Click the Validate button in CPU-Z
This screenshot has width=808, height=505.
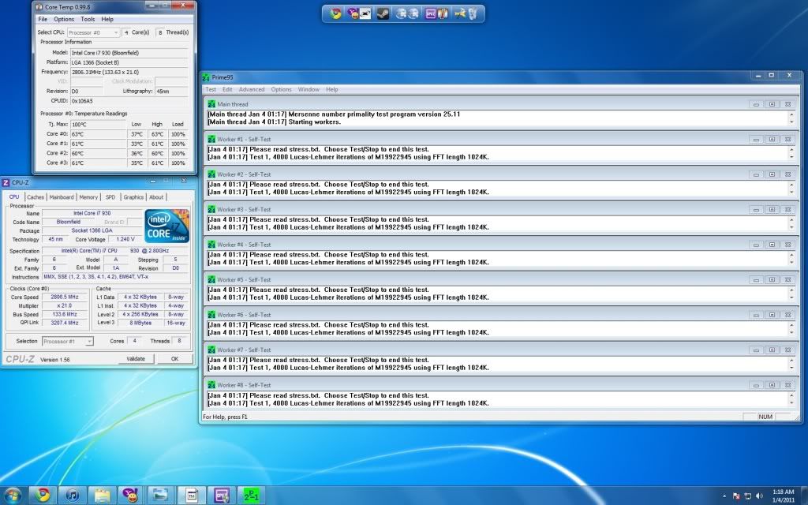pos(136,359)
